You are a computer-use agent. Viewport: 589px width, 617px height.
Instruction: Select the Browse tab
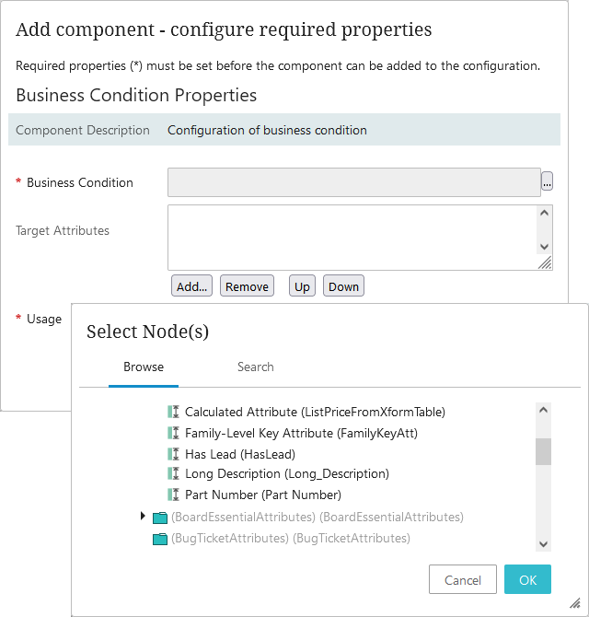(x=144, y=367)
